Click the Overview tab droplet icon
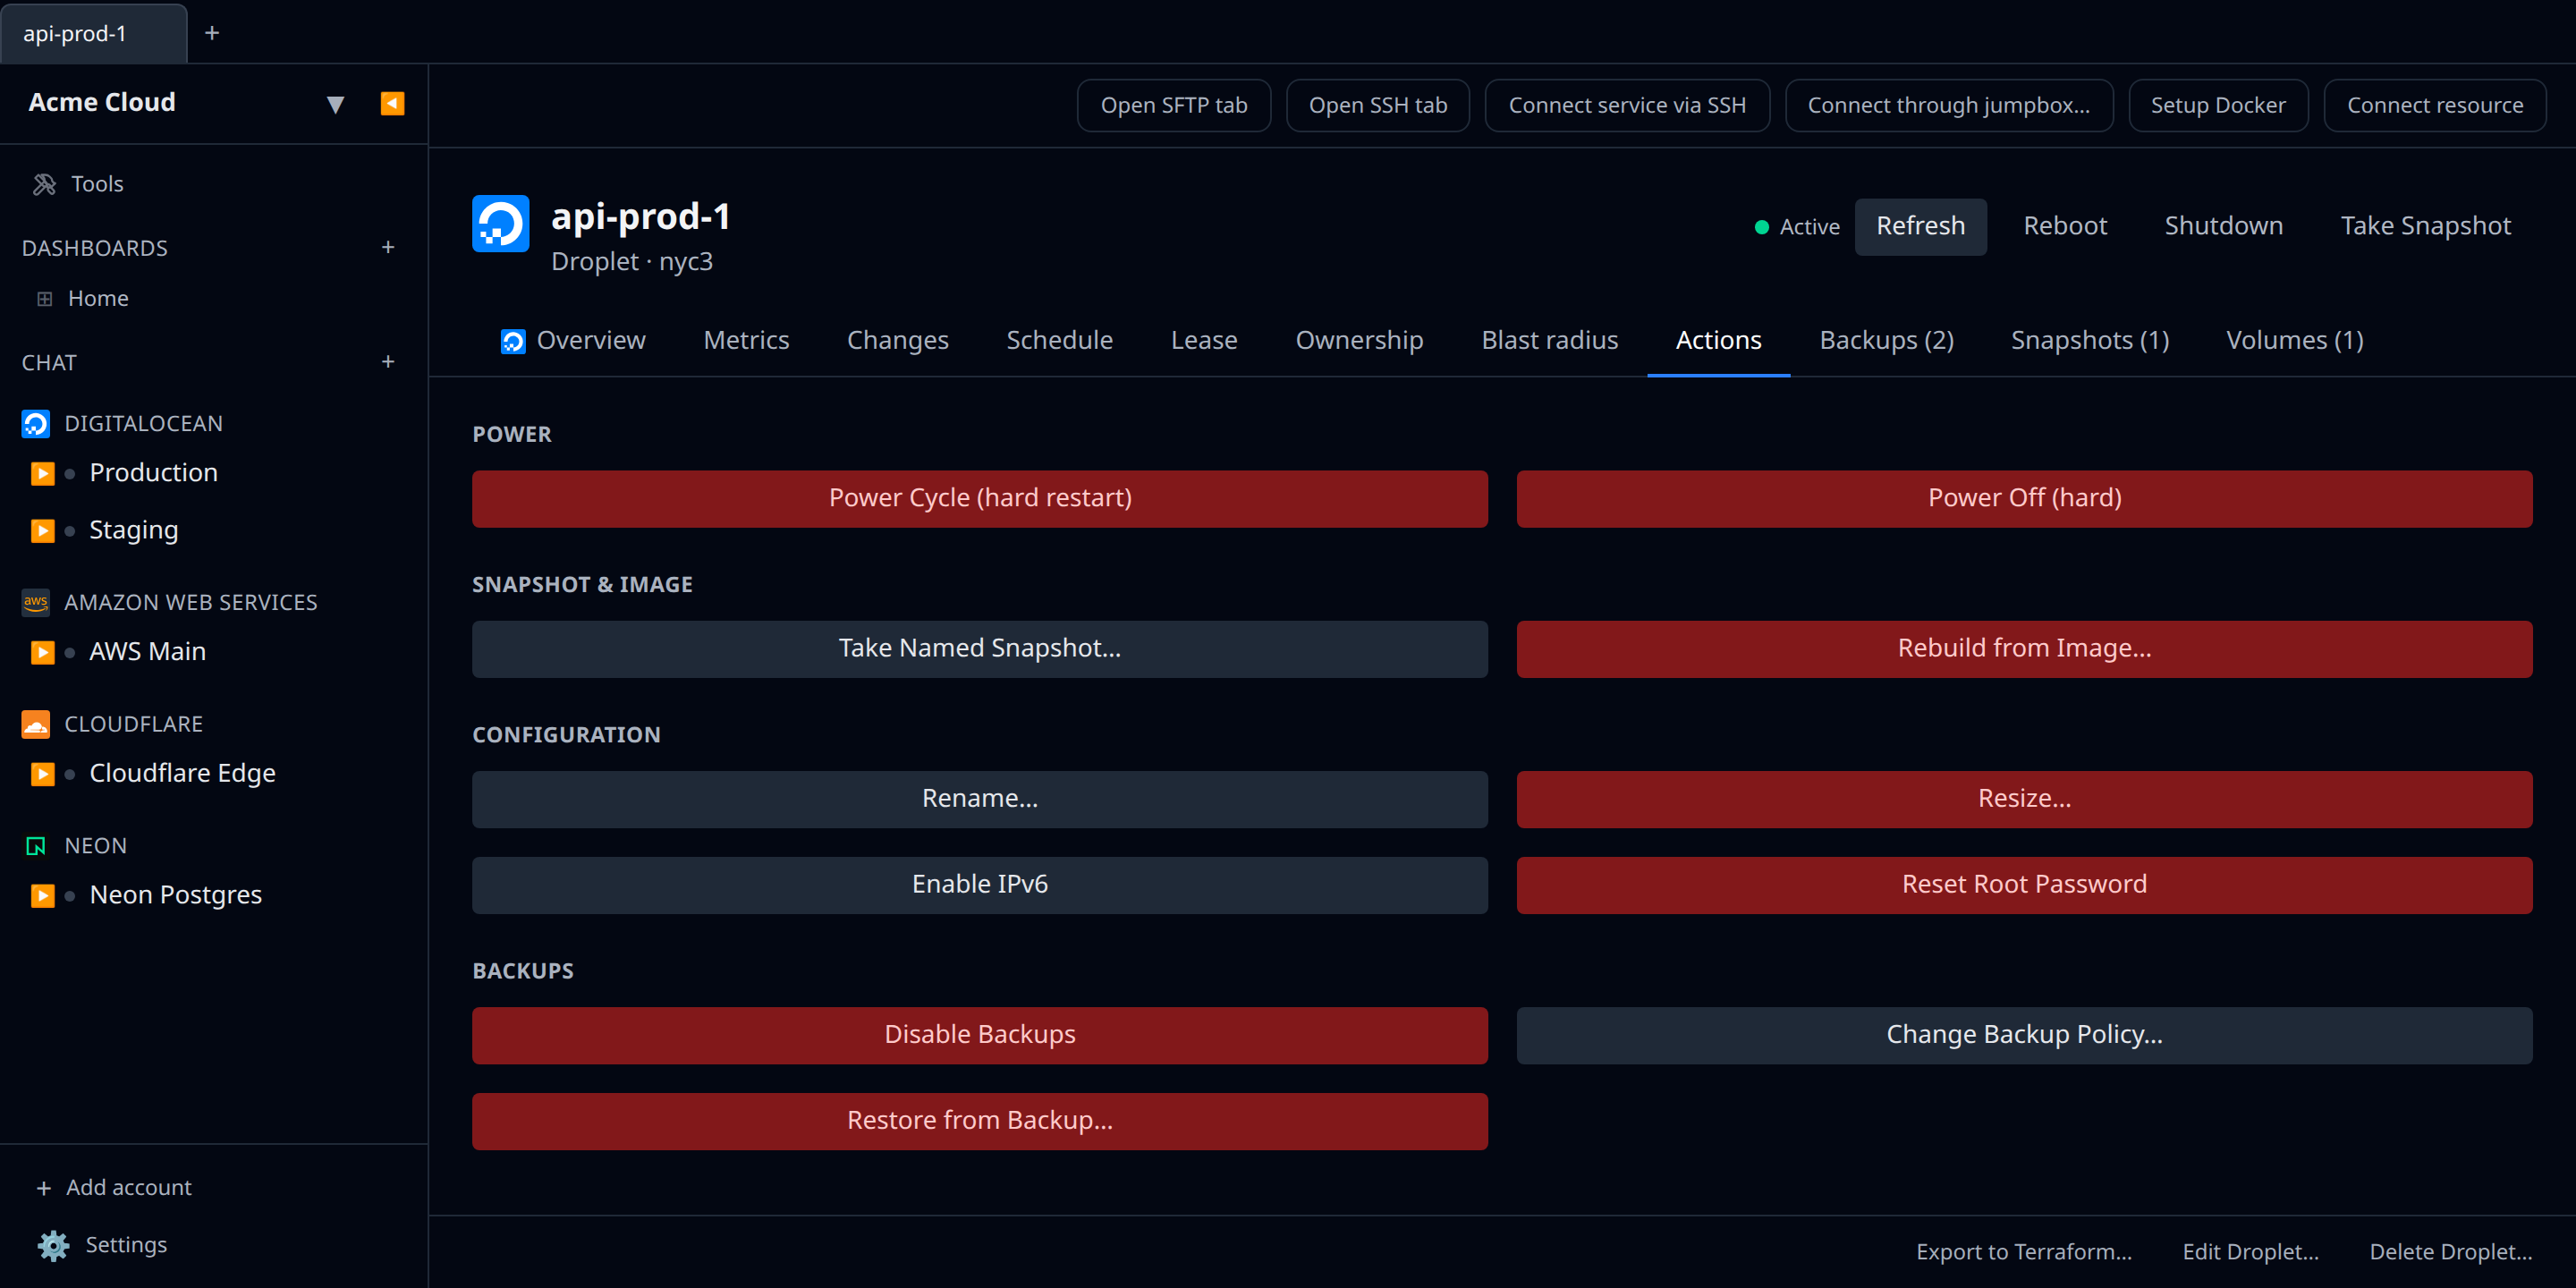 pyautogui.click(x=513, y=341)
